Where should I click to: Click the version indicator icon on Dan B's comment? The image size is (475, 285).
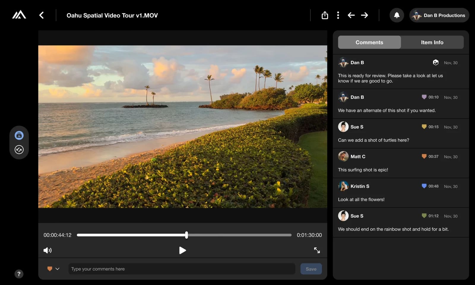click(436, 63)
